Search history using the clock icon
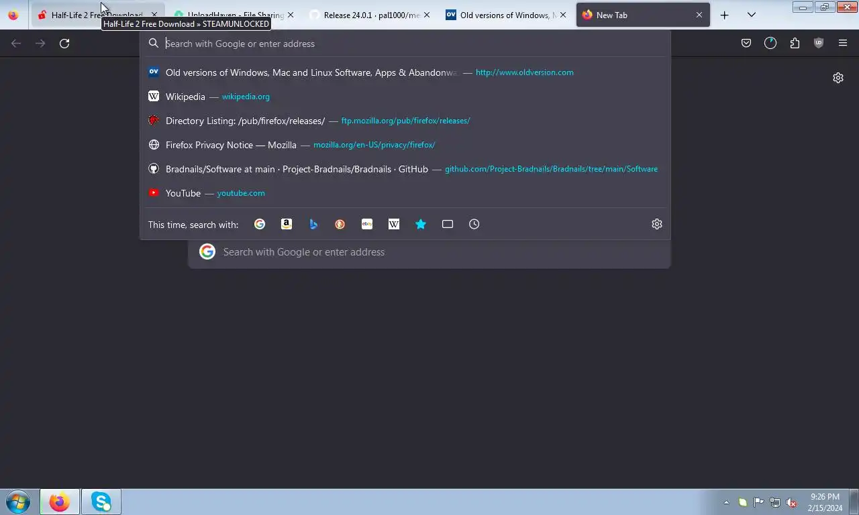Viewport: 859px width, 515px height. [x=474, y=224]
